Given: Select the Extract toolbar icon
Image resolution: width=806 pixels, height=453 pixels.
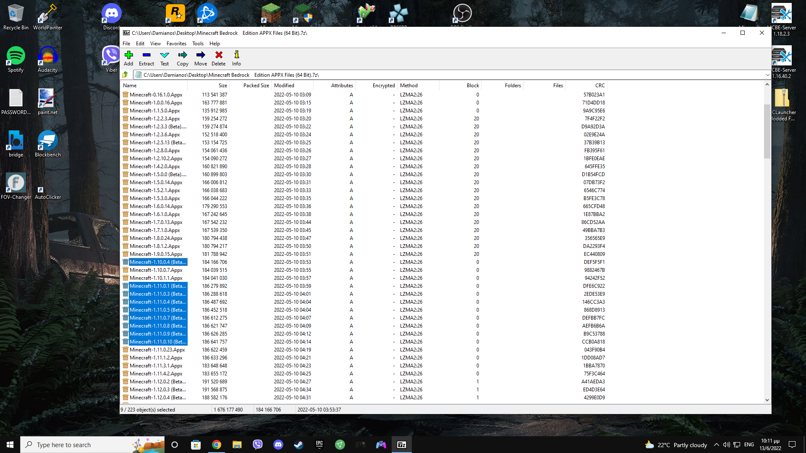Looking at the screenshot, I should tap(146, 58).
